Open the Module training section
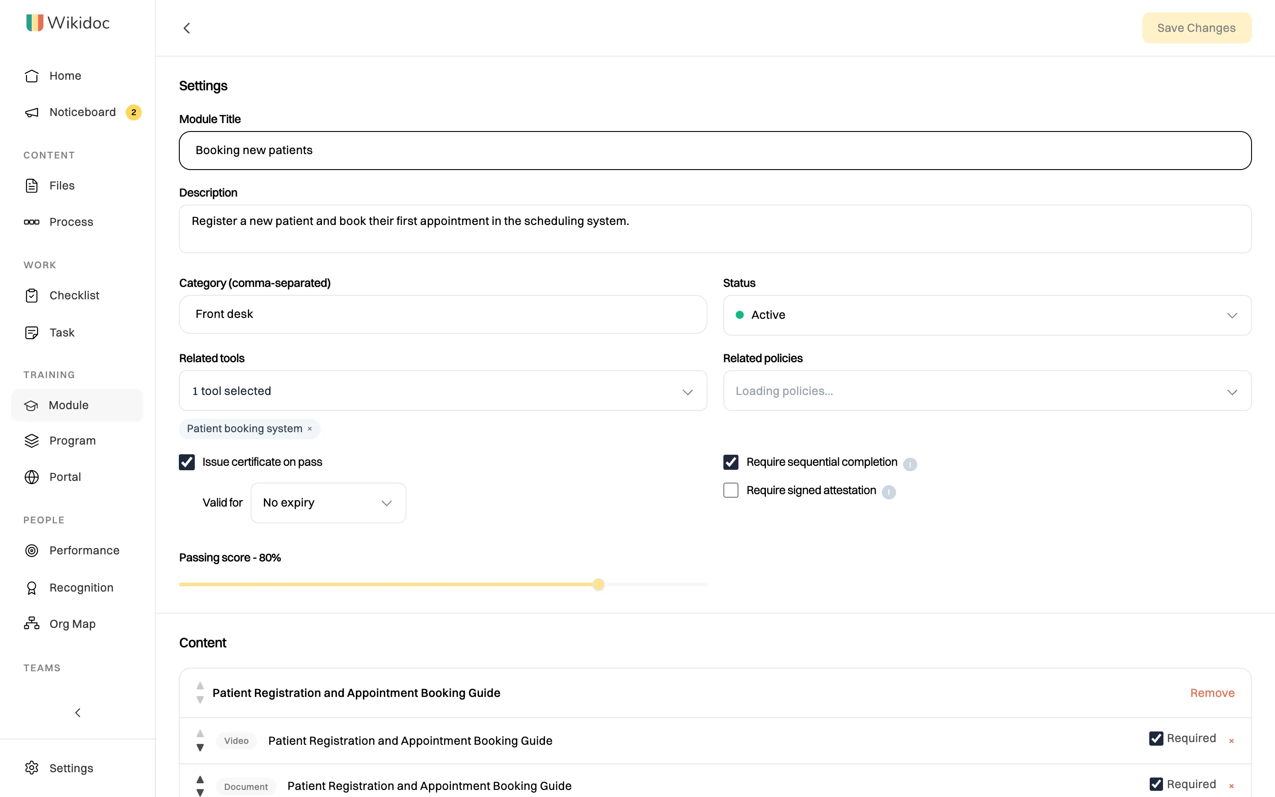1275x797 pixels. (x=77, y=405)
